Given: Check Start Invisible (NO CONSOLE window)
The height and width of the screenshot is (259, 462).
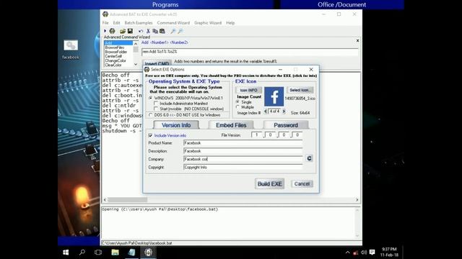Looking at the screenshot, I should coord(156,109).
